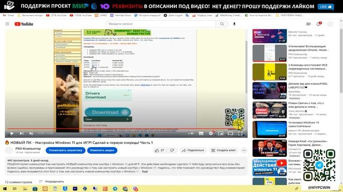Open the three-dot more actions menu

pos(244,150)
